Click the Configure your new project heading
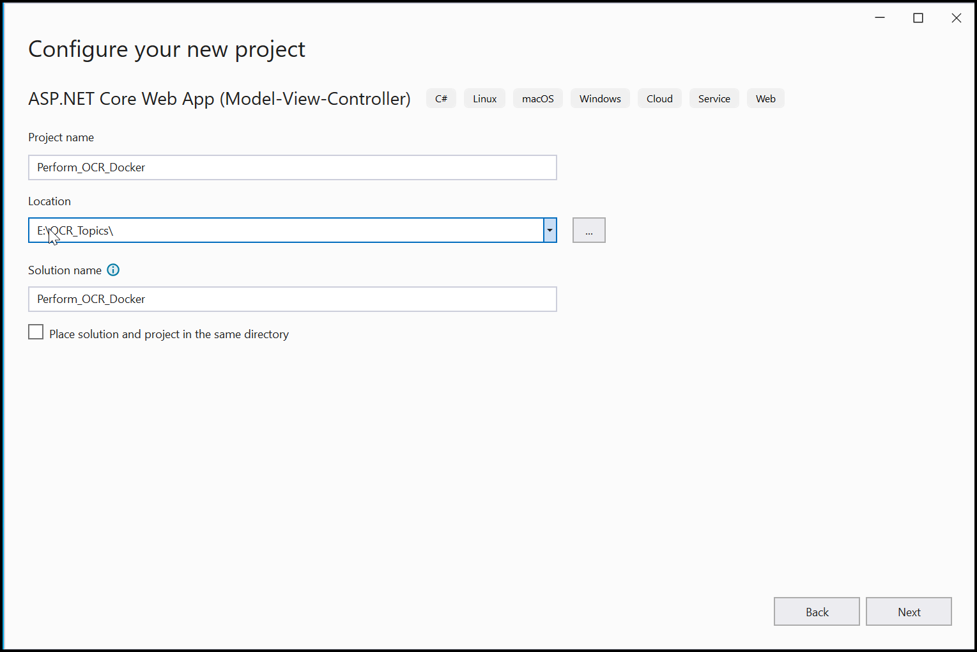 (x=166, y=49)
